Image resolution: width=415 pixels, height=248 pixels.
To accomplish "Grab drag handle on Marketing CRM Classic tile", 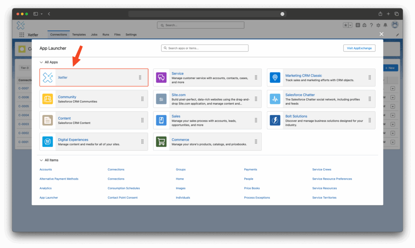I will (370, 77).
